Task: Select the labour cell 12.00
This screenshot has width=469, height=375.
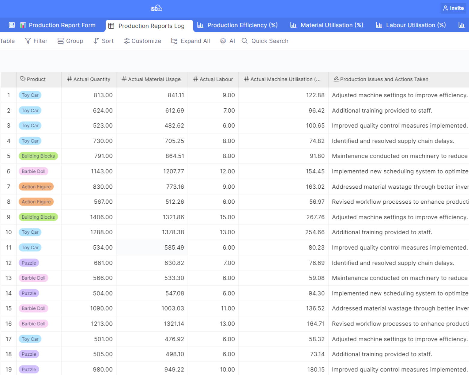Action: click(x=213, y=171)
